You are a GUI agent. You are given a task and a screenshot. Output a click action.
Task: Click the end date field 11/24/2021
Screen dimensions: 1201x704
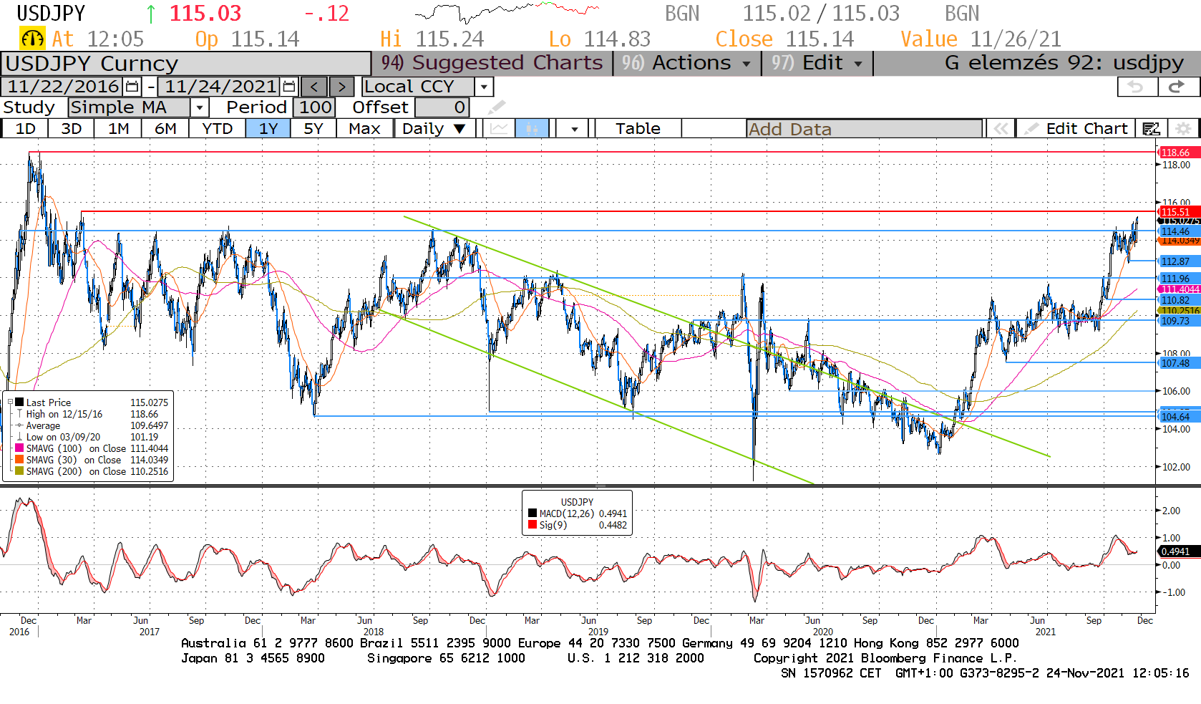click(220, 87)
